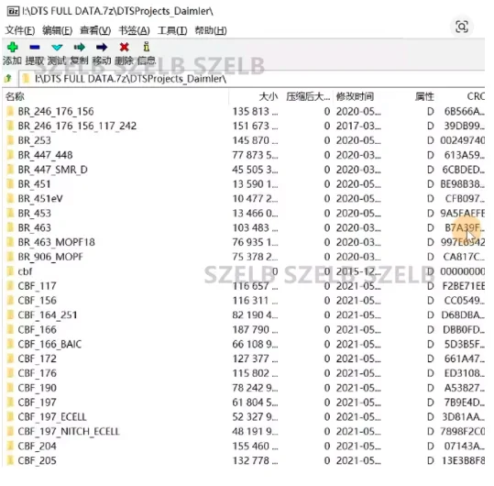
Task: Select folder BR_447_SMR_D
Action: 52,170
